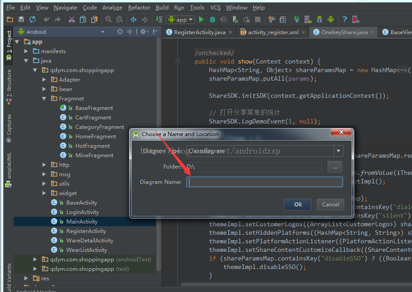Click the Replace search icon
412x292 pixels.
pyautogui.click(x=120, y=19)
